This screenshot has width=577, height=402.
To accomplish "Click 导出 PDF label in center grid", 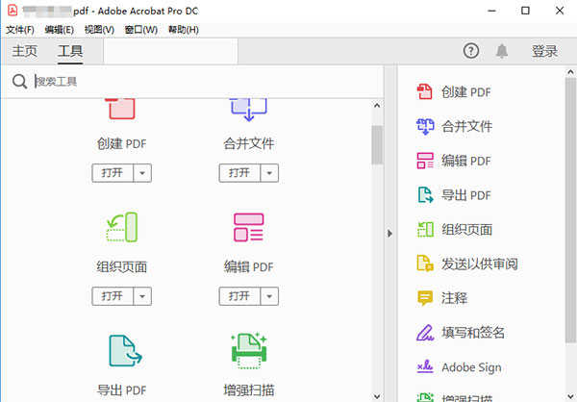I will (122, 390).
